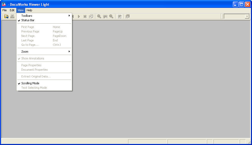Toggle the Scrolling Mode option
Image resolution: width=252 pixels, height=145 pixels.
tap(44, 83)
